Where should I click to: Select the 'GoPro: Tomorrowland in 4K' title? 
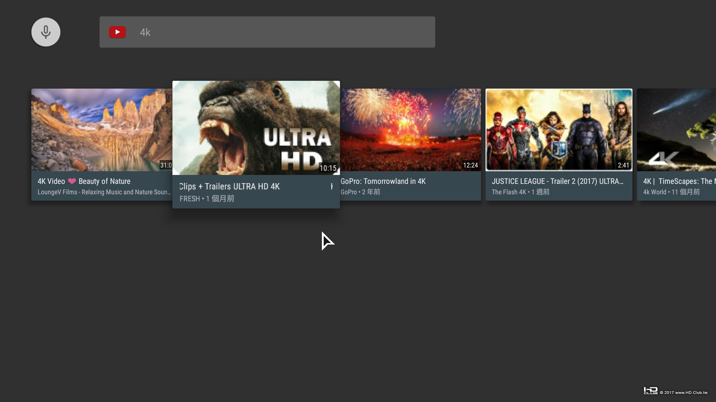coord(383,181)
